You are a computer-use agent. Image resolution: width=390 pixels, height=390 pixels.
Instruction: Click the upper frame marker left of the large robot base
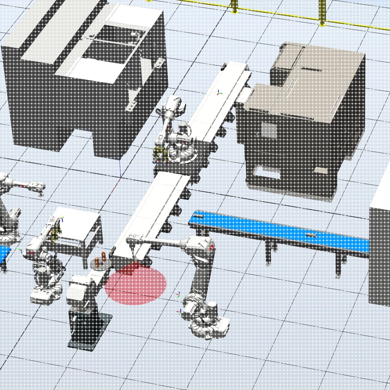(x=178, y=295)
